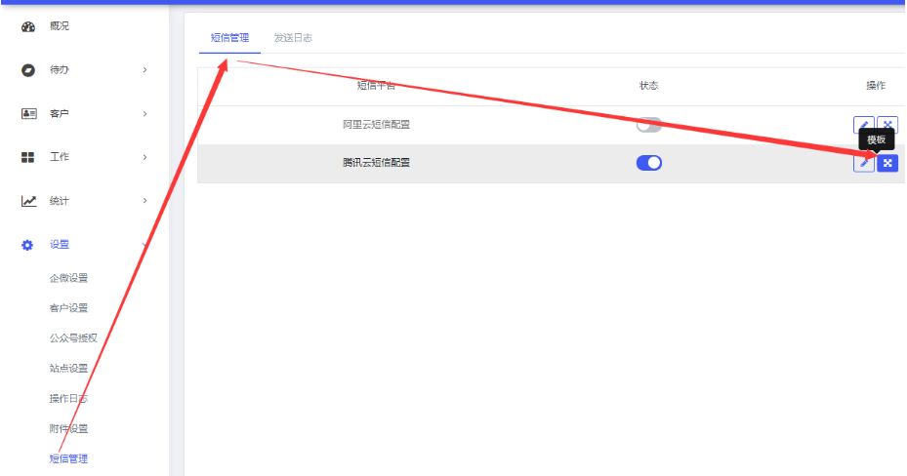Image resolution: width=907 pixels, height=476 pixels.
Task: Enable the 阿里云短信配置 status switch
Action: 648,124
